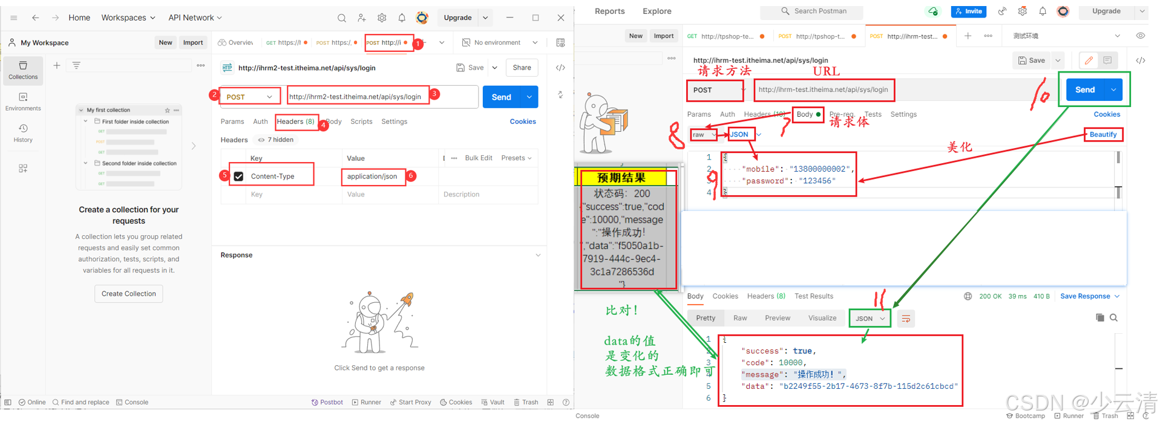Open the Overview tab
This screenshot has width=1160, height=422.
236,42
